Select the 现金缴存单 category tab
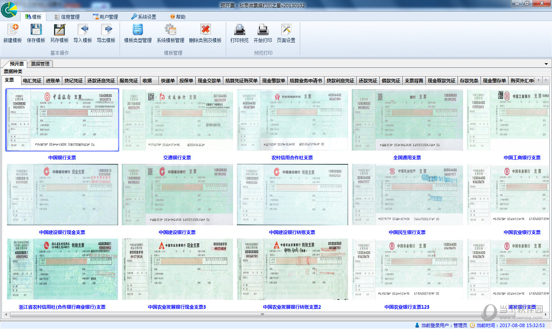This screenshot has width=552, height=329. (495, 80)
